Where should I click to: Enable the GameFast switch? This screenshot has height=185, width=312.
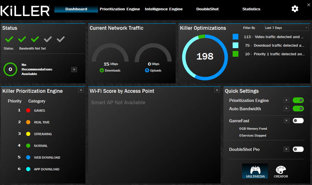(298, 121)
